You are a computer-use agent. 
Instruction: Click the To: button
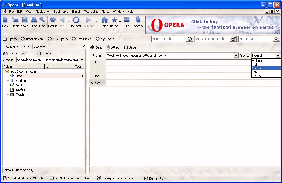pyautogui.click(x=97, y=62)
